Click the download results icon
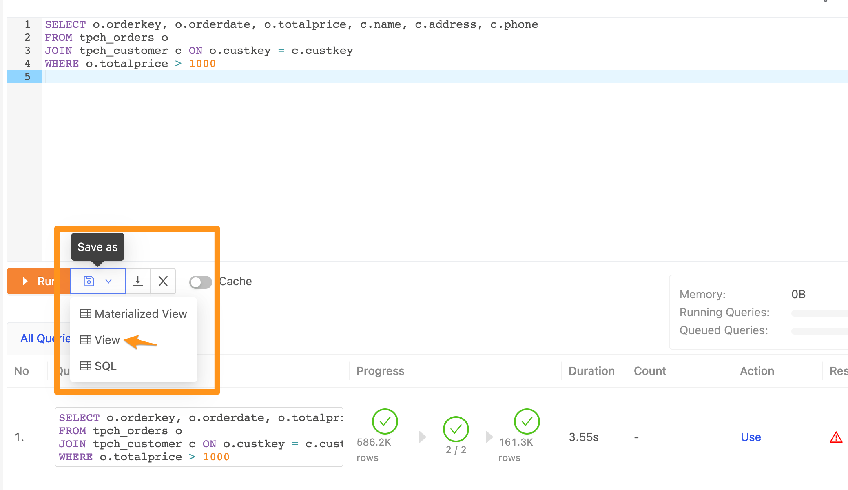Viewport: 848px width, 490px height. click(138, 281)
